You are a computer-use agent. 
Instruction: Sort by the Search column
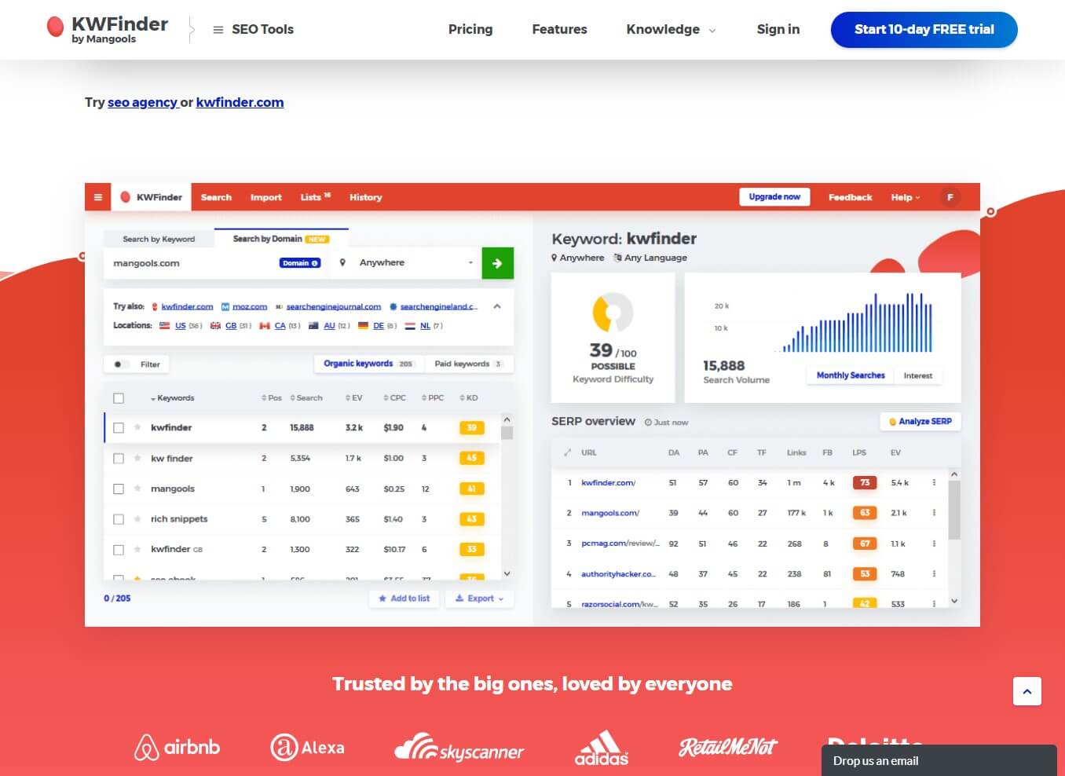306,398
